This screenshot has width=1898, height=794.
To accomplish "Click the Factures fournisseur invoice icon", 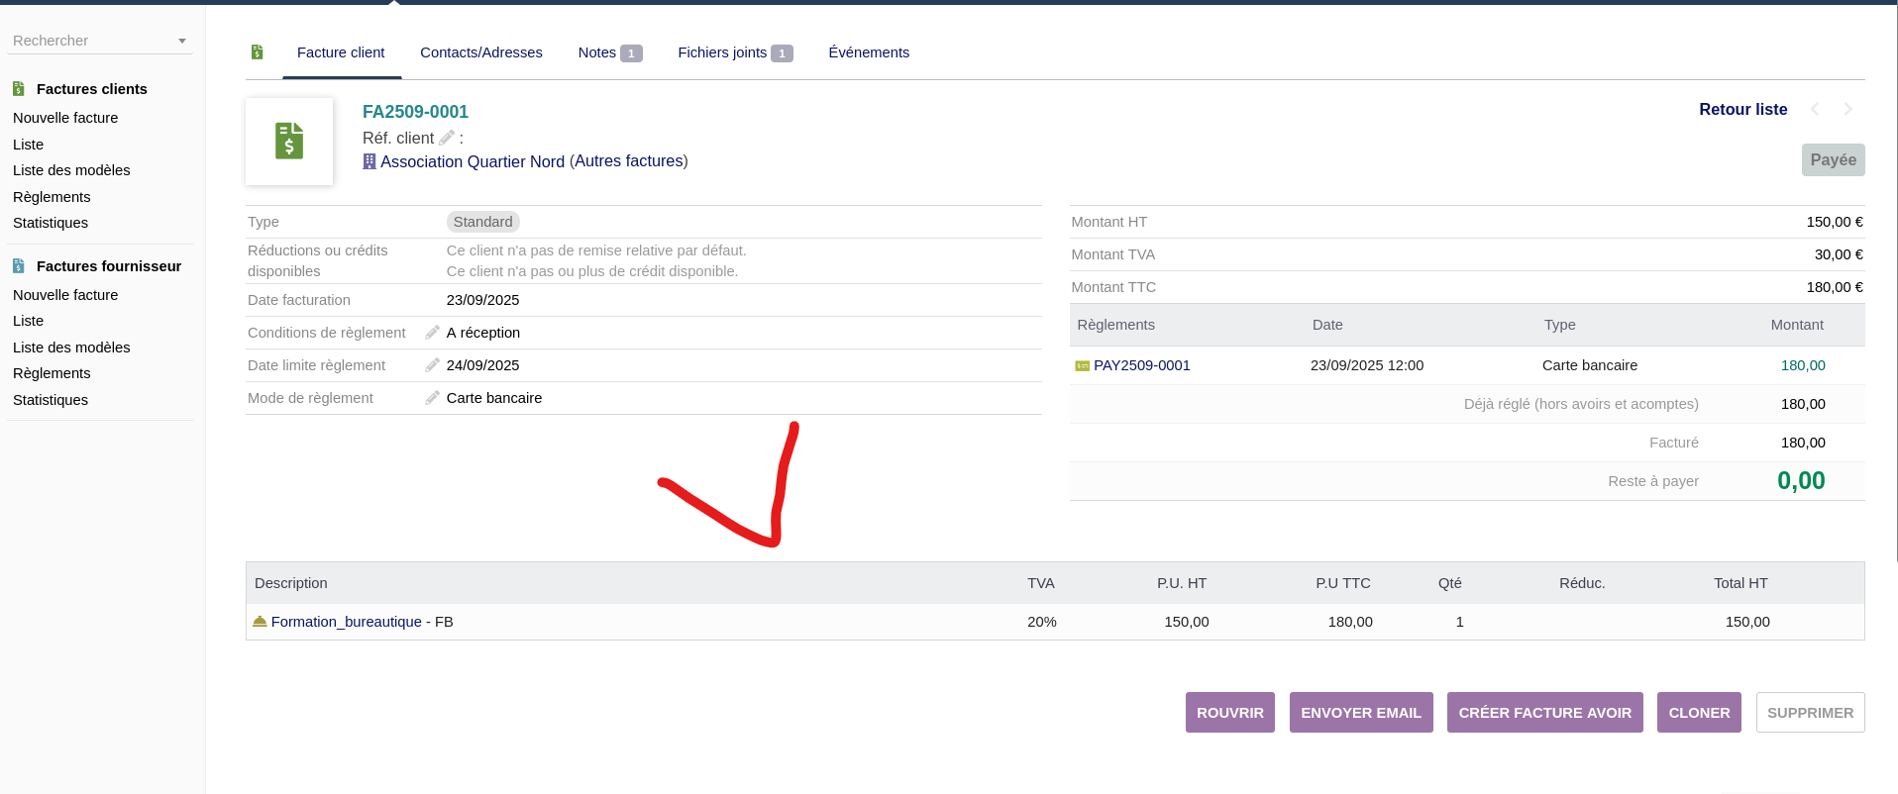I will click(x=19, y=266).
